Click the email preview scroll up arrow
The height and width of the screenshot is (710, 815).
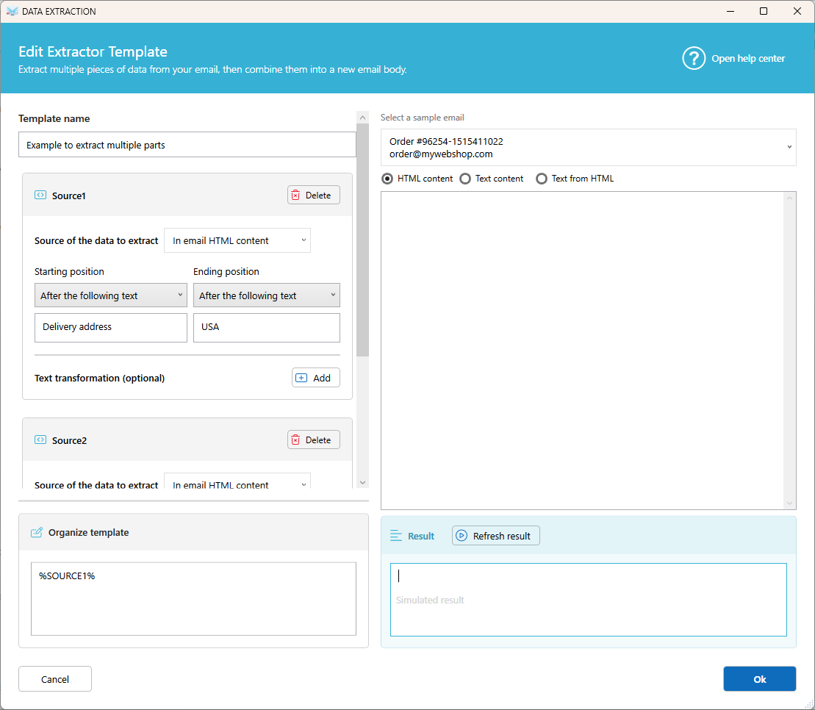789,198
